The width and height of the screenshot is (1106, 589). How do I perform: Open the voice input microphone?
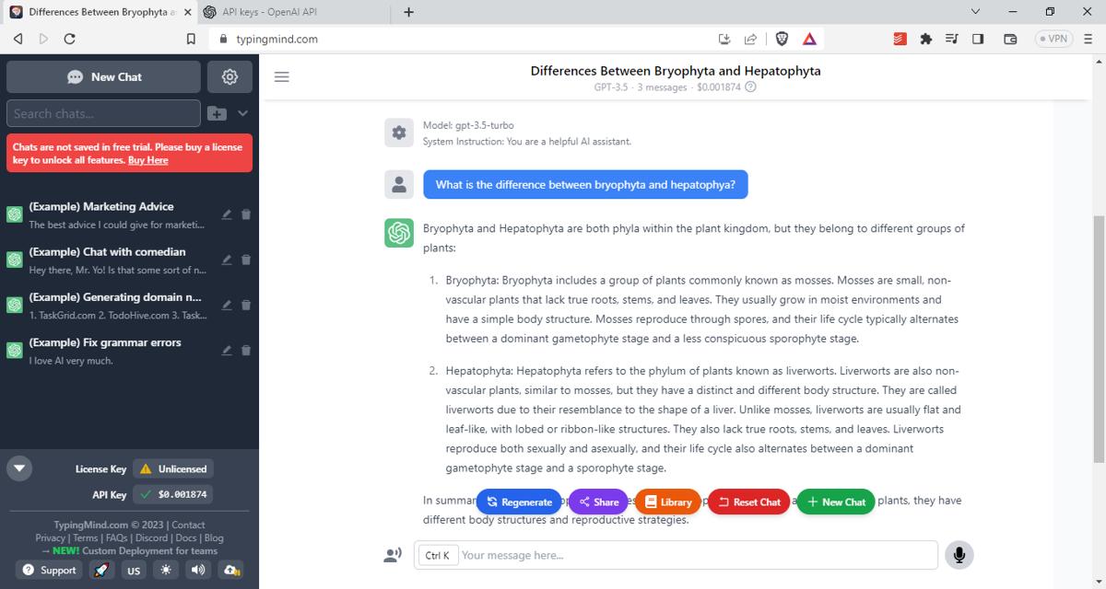(x=959, y=554)
